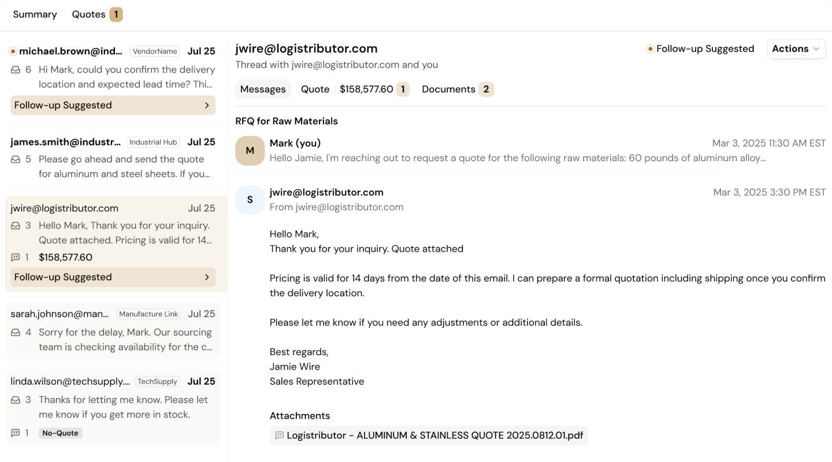This screenshot has width=832, height=462.
Task: Click the No-Quote tag on linda.wilson thread
Action: pos(61,433)
